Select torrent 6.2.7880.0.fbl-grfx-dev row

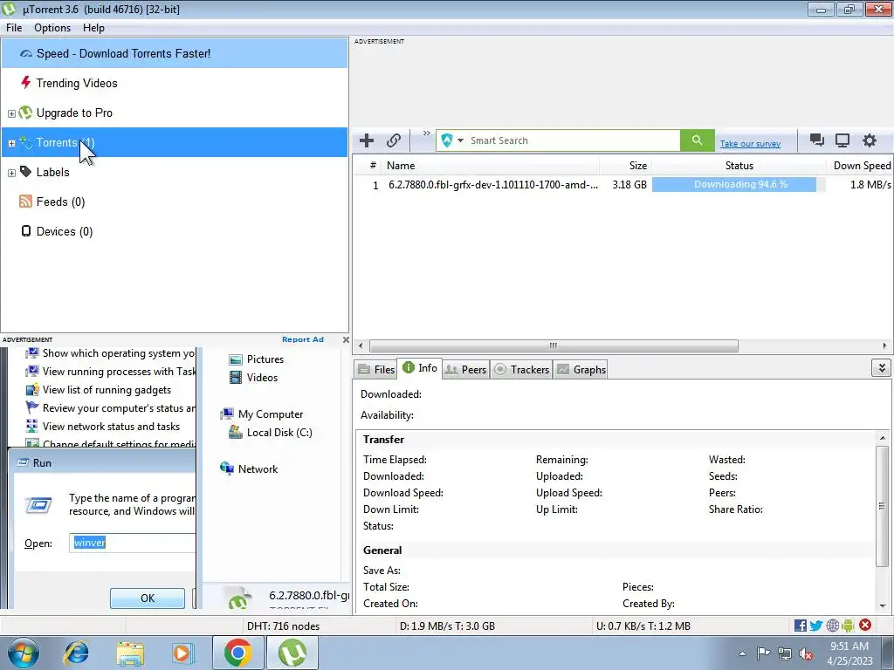tap(622, 185)
